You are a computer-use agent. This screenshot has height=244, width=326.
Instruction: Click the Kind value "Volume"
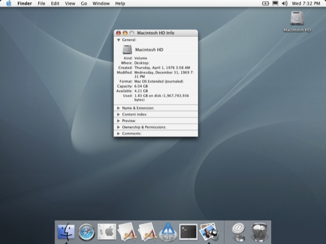tap(141, 58)
